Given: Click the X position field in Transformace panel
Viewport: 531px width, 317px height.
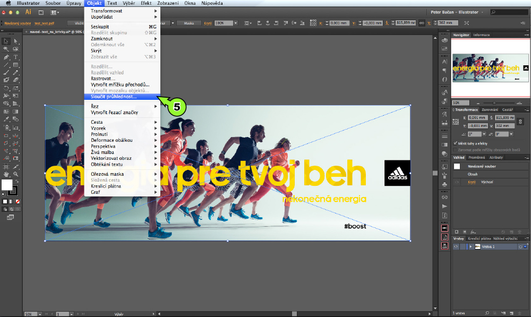Looking at the screenshot, I should [477, 117].
